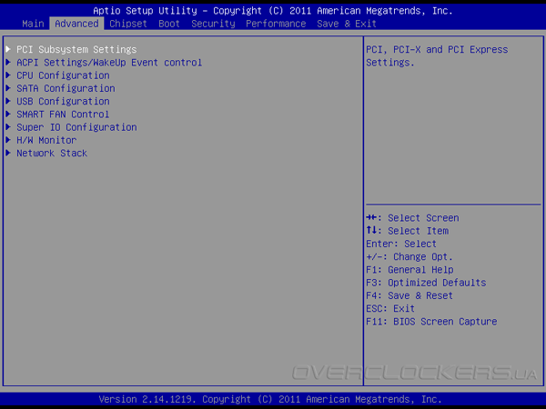
Task: Expand arrow beside SMART FAN Control
Action: [x=8, y=115]
